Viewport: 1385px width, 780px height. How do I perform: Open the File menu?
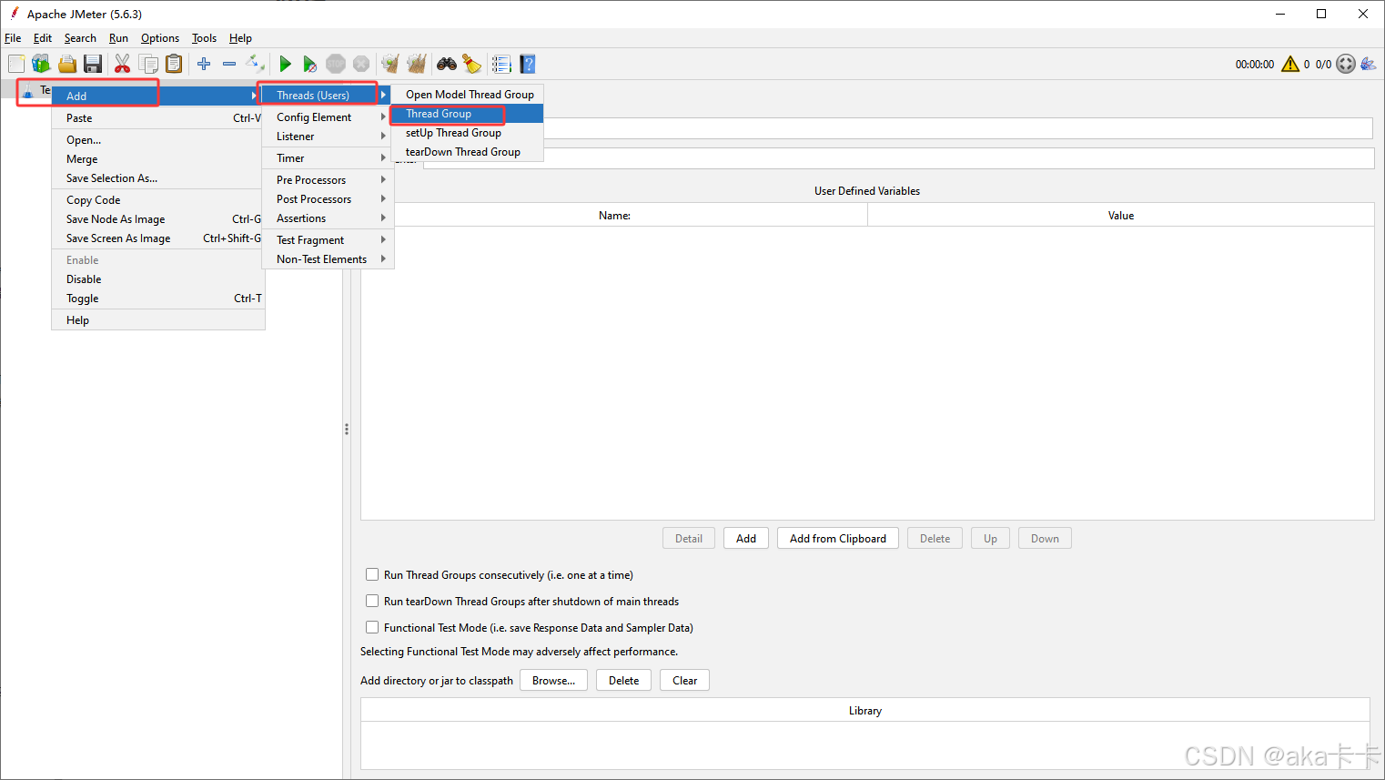[13, 38]
